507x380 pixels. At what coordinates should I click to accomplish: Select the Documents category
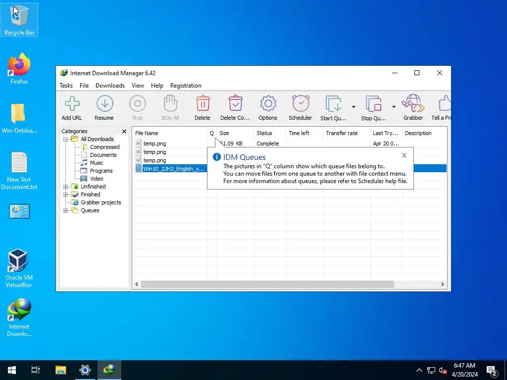click(x=103, y=155)
